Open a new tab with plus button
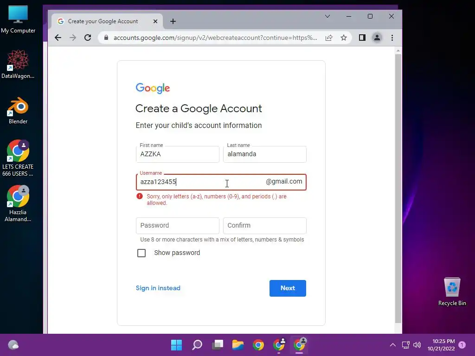The image size is (475, 356). pos(173,21)
